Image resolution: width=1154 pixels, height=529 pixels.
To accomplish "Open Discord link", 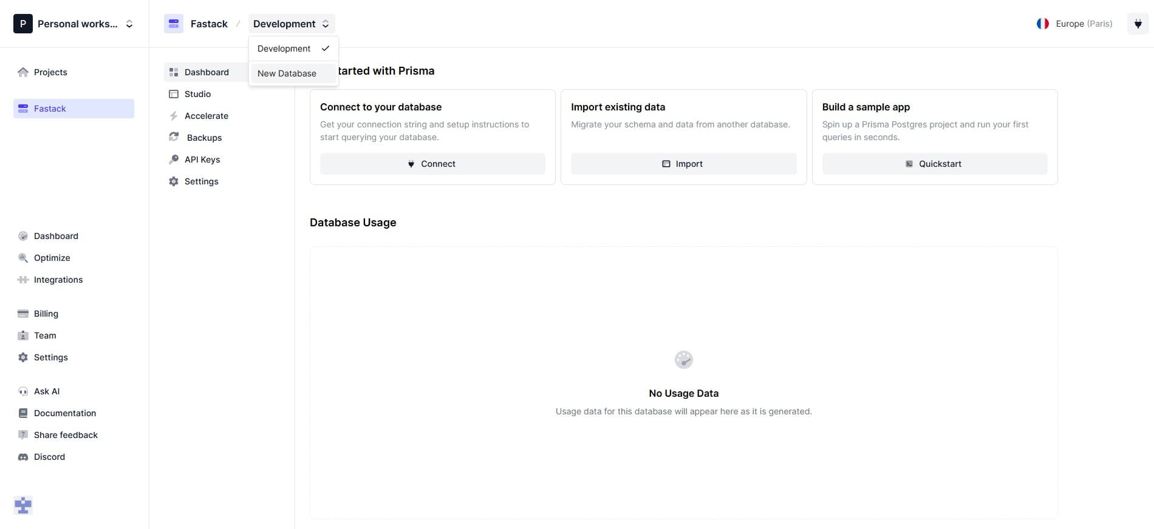I will coord(49,457).
